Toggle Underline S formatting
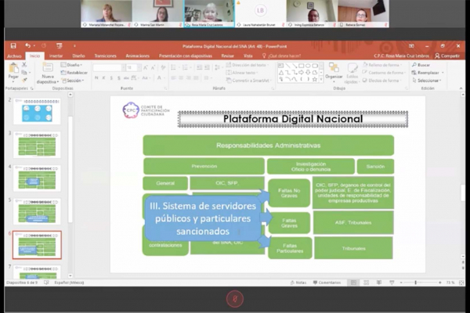 tap(111, 78)
